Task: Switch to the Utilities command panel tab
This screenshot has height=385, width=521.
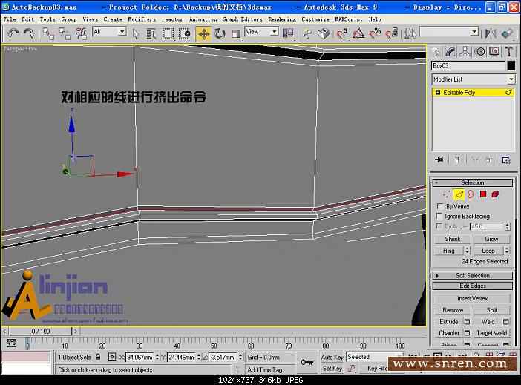Action: [x=508, y=52]
